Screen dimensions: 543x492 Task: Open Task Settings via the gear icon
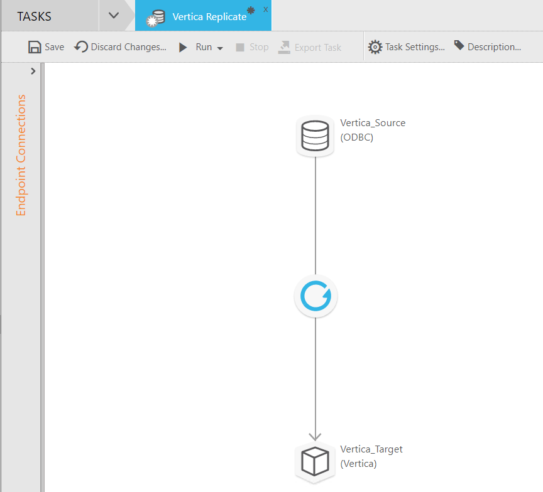pyautogui.click(x=375, y=46)
